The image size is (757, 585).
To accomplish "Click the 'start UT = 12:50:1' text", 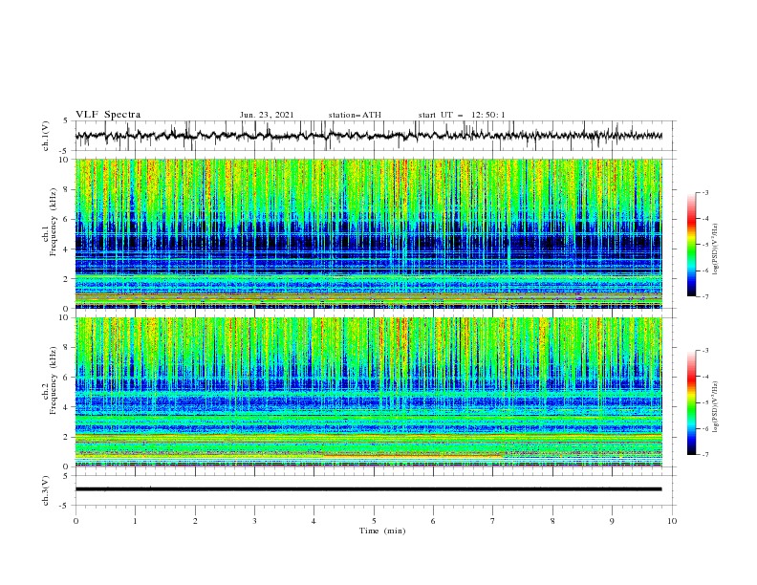I will (462, 115).
